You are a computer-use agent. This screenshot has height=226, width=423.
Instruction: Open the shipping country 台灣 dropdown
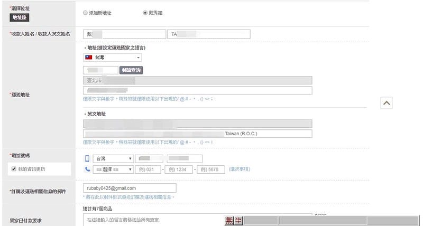point(113,57)
